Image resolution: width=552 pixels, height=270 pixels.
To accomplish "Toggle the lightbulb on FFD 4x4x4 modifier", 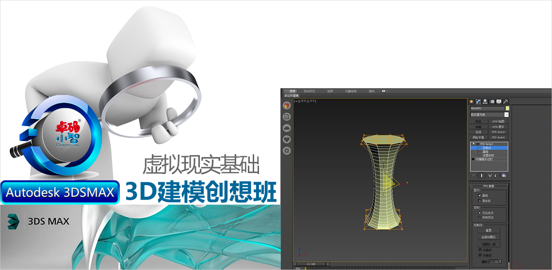I will point(473,144).
